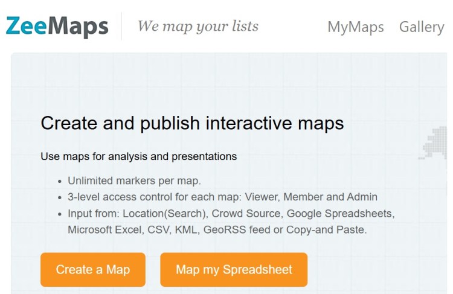This screenshot has width=453, height=294.
Task: Click the bullet dot before "3-level access control"
Action: tap(59, 197)
